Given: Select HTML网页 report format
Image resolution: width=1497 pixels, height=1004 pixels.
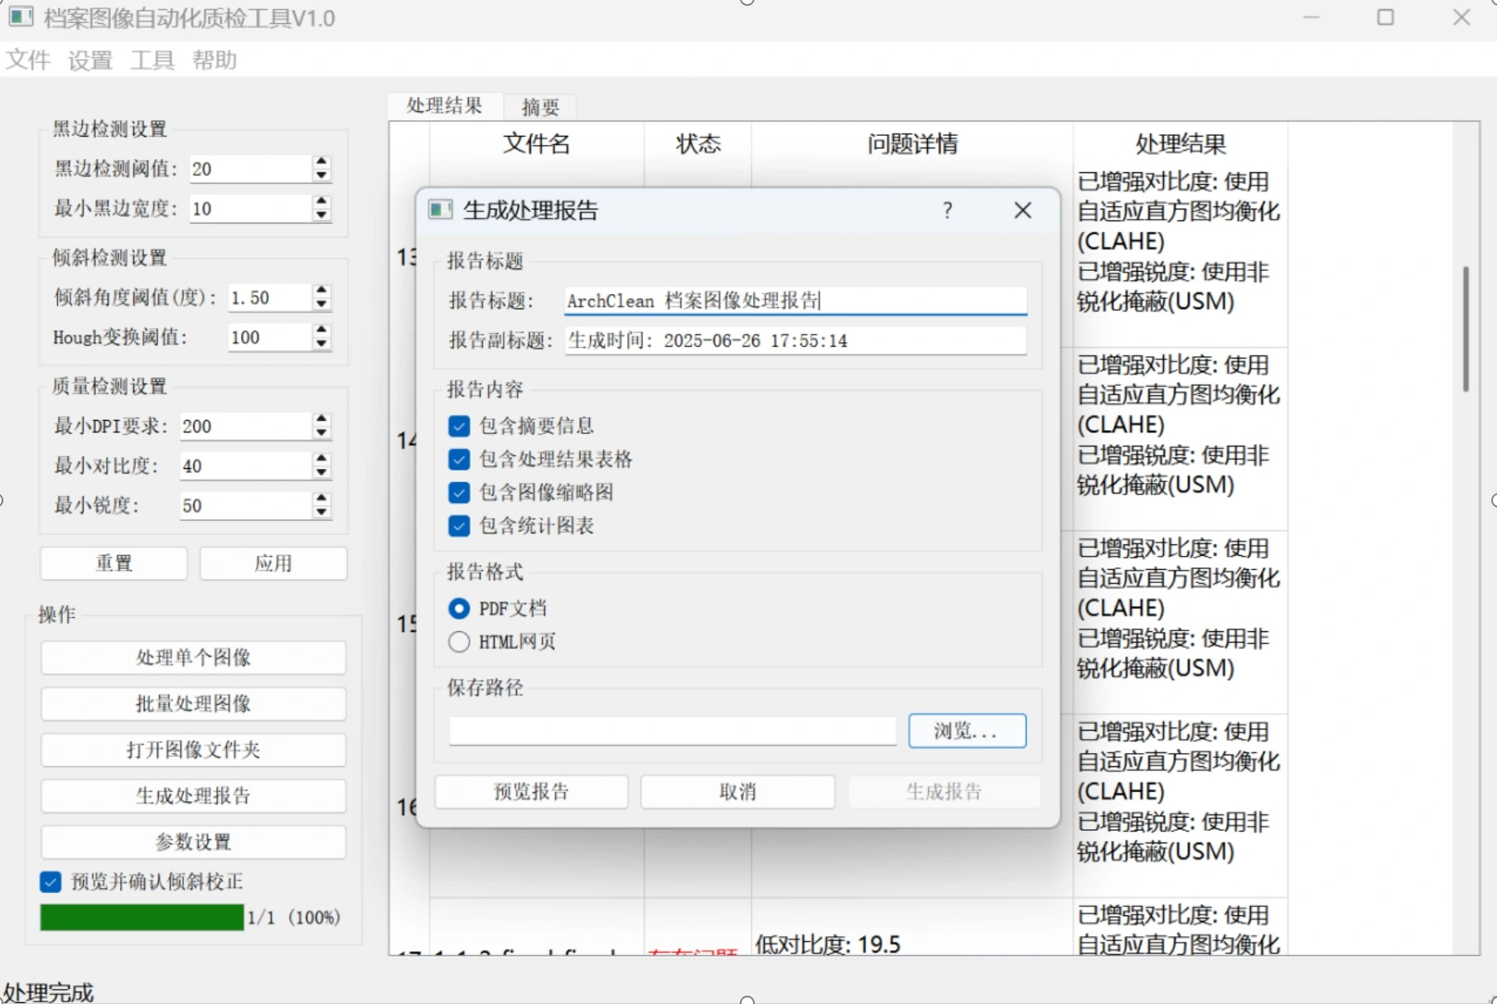Looking at the screenshot, I should pyautogui.click(x=459, y=641).
